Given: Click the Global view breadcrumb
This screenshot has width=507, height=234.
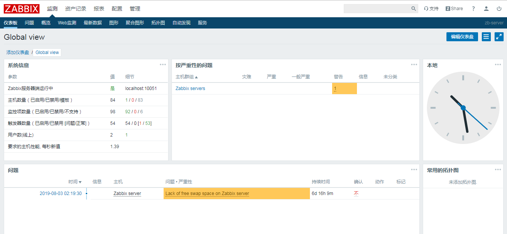Looking at the screenshot, I should click(x=47, y=52).
